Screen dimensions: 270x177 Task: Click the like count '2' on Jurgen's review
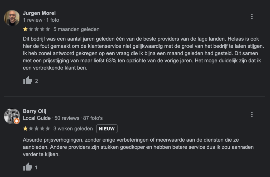(36, 81)
